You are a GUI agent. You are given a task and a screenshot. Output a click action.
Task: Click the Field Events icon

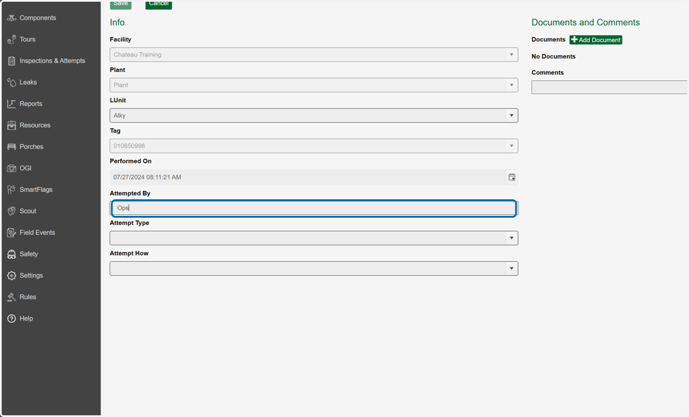[11, 233]
